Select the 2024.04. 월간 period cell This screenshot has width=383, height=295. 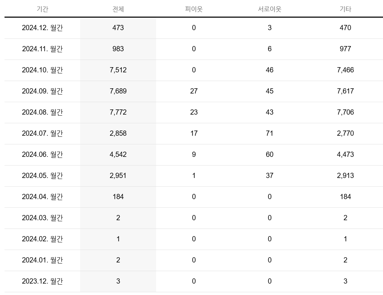click(x=42, y=197)
